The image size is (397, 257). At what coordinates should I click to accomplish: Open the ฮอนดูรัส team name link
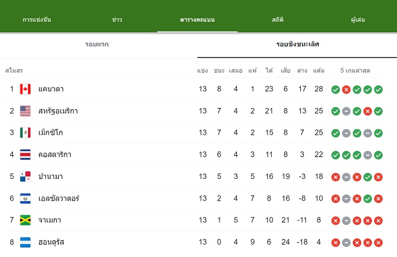51,242
